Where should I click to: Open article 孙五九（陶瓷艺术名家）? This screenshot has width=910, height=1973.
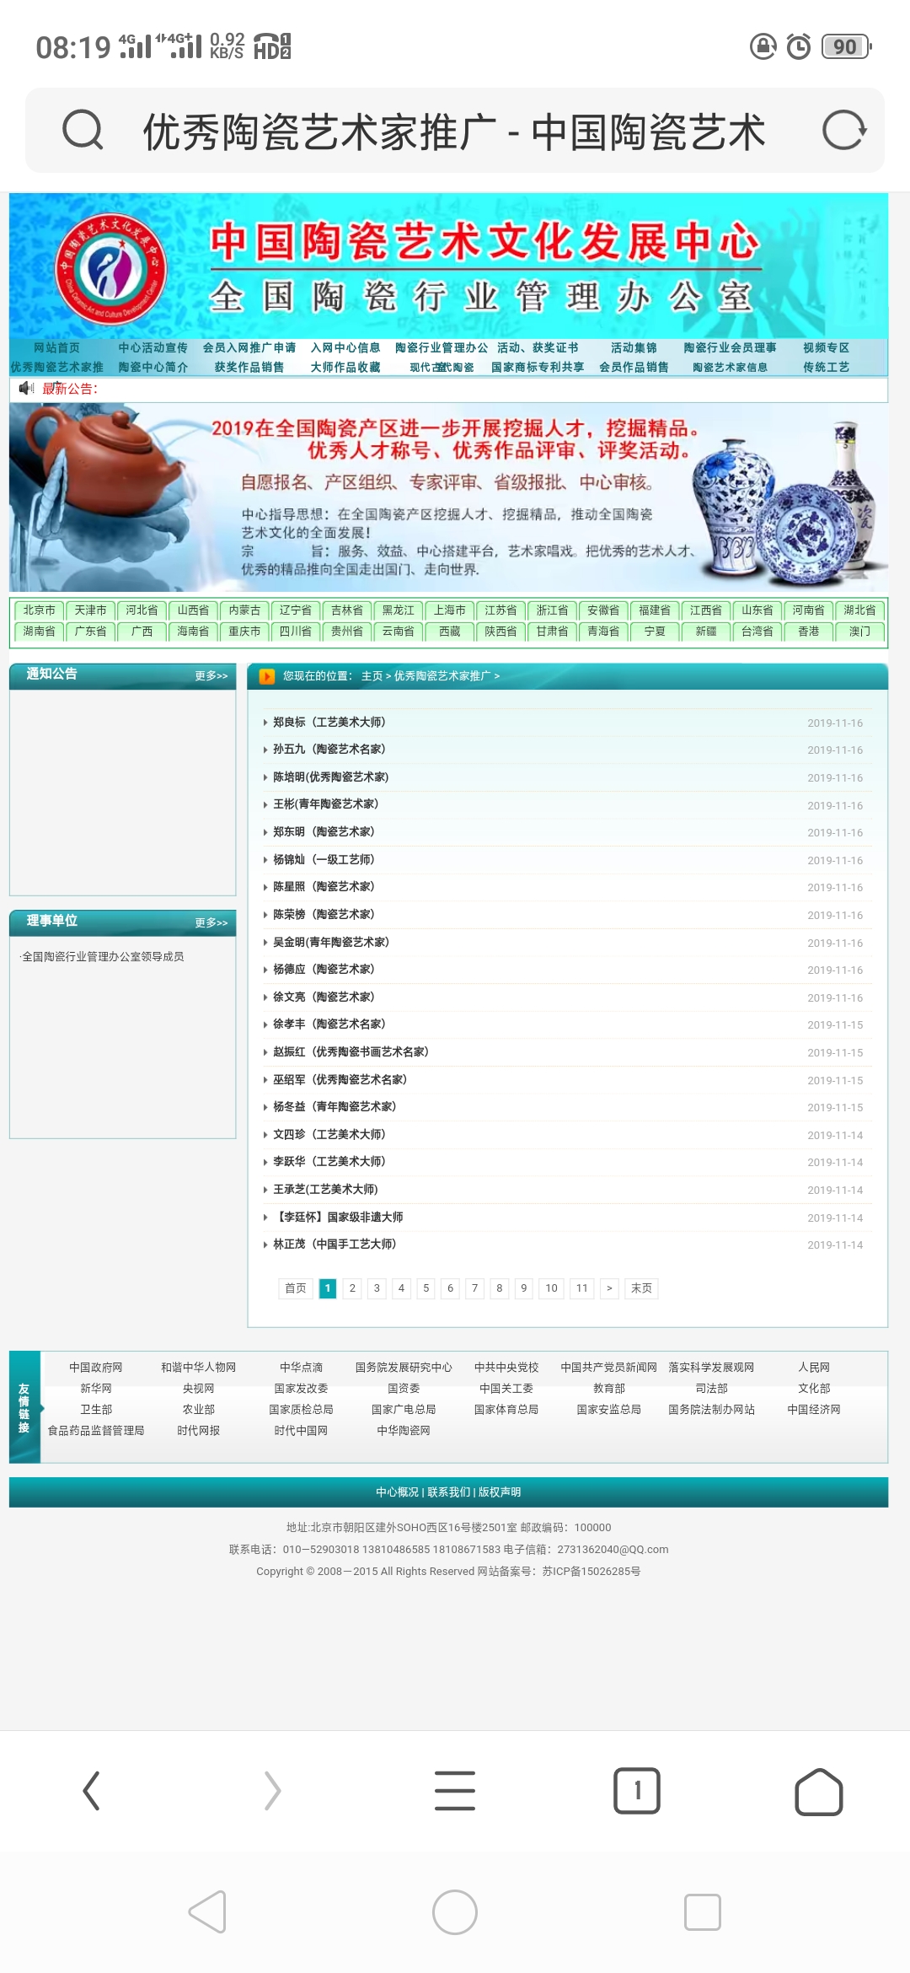click(x=329, y=750)
